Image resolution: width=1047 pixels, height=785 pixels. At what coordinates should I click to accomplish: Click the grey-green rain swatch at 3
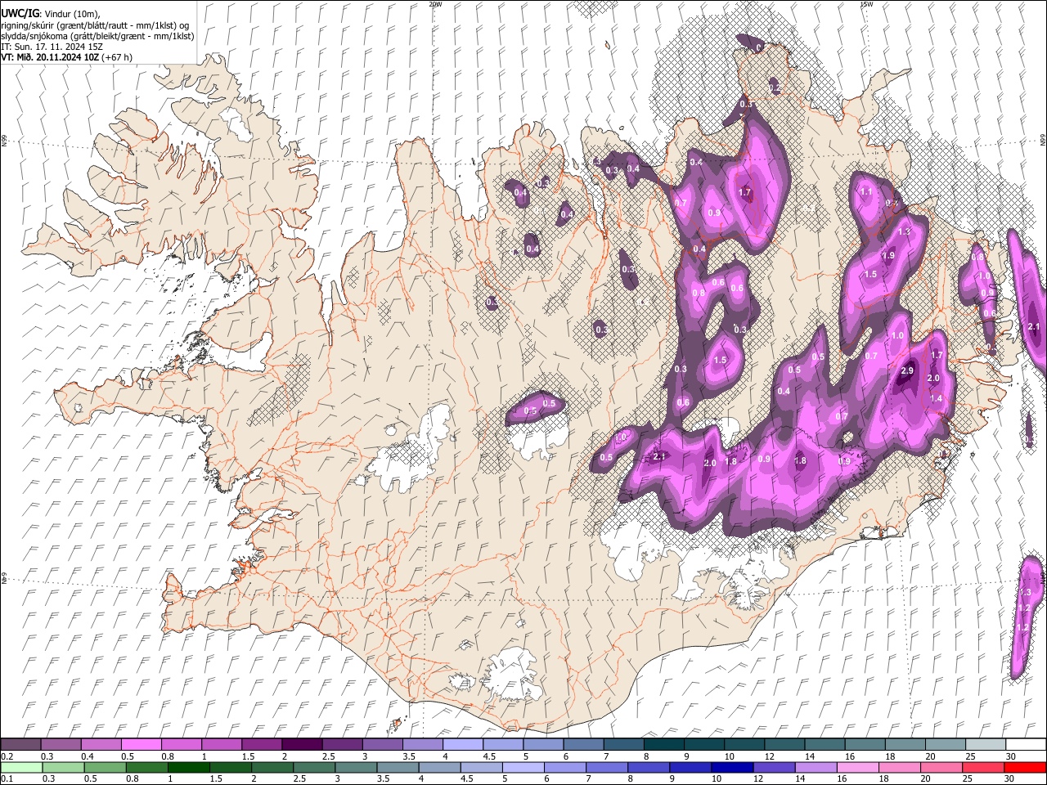355,767
